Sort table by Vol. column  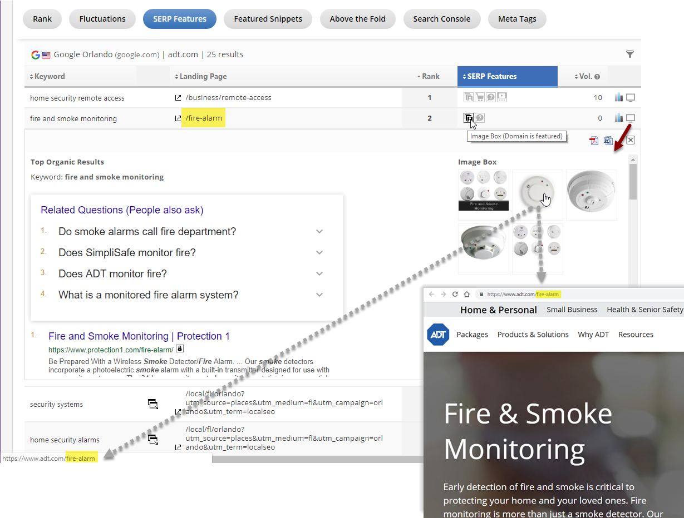(x=583, y=77)
